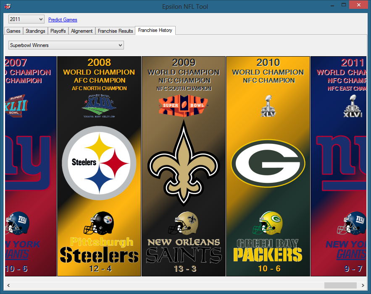Select the Playoffs tab
The height and width of the screenshot is (294, 371).
[x=58, y=31]
